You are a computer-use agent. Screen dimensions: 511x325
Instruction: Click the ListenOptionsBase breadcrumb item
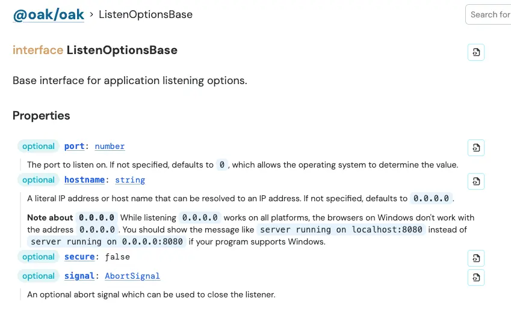146,14
